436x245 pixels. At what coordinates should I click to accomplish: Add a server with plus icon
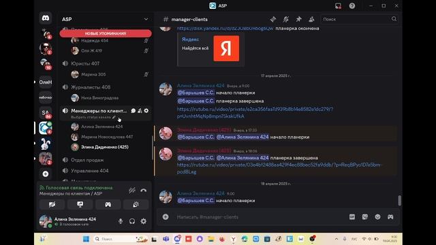(x=46, y=174)
